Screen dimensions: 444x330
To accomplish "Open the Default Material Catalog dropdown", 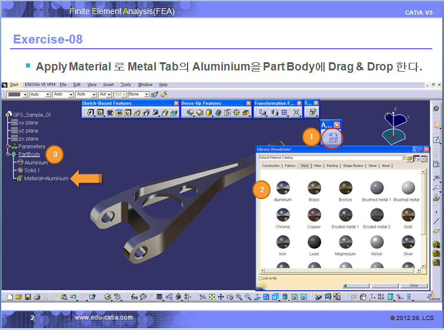I will coord(404,159).
